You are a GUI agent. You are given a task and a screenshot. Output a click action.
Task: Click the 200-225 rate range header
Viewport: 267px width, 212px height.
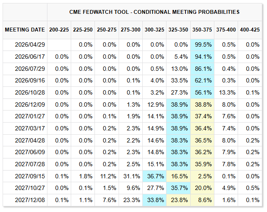59,30
